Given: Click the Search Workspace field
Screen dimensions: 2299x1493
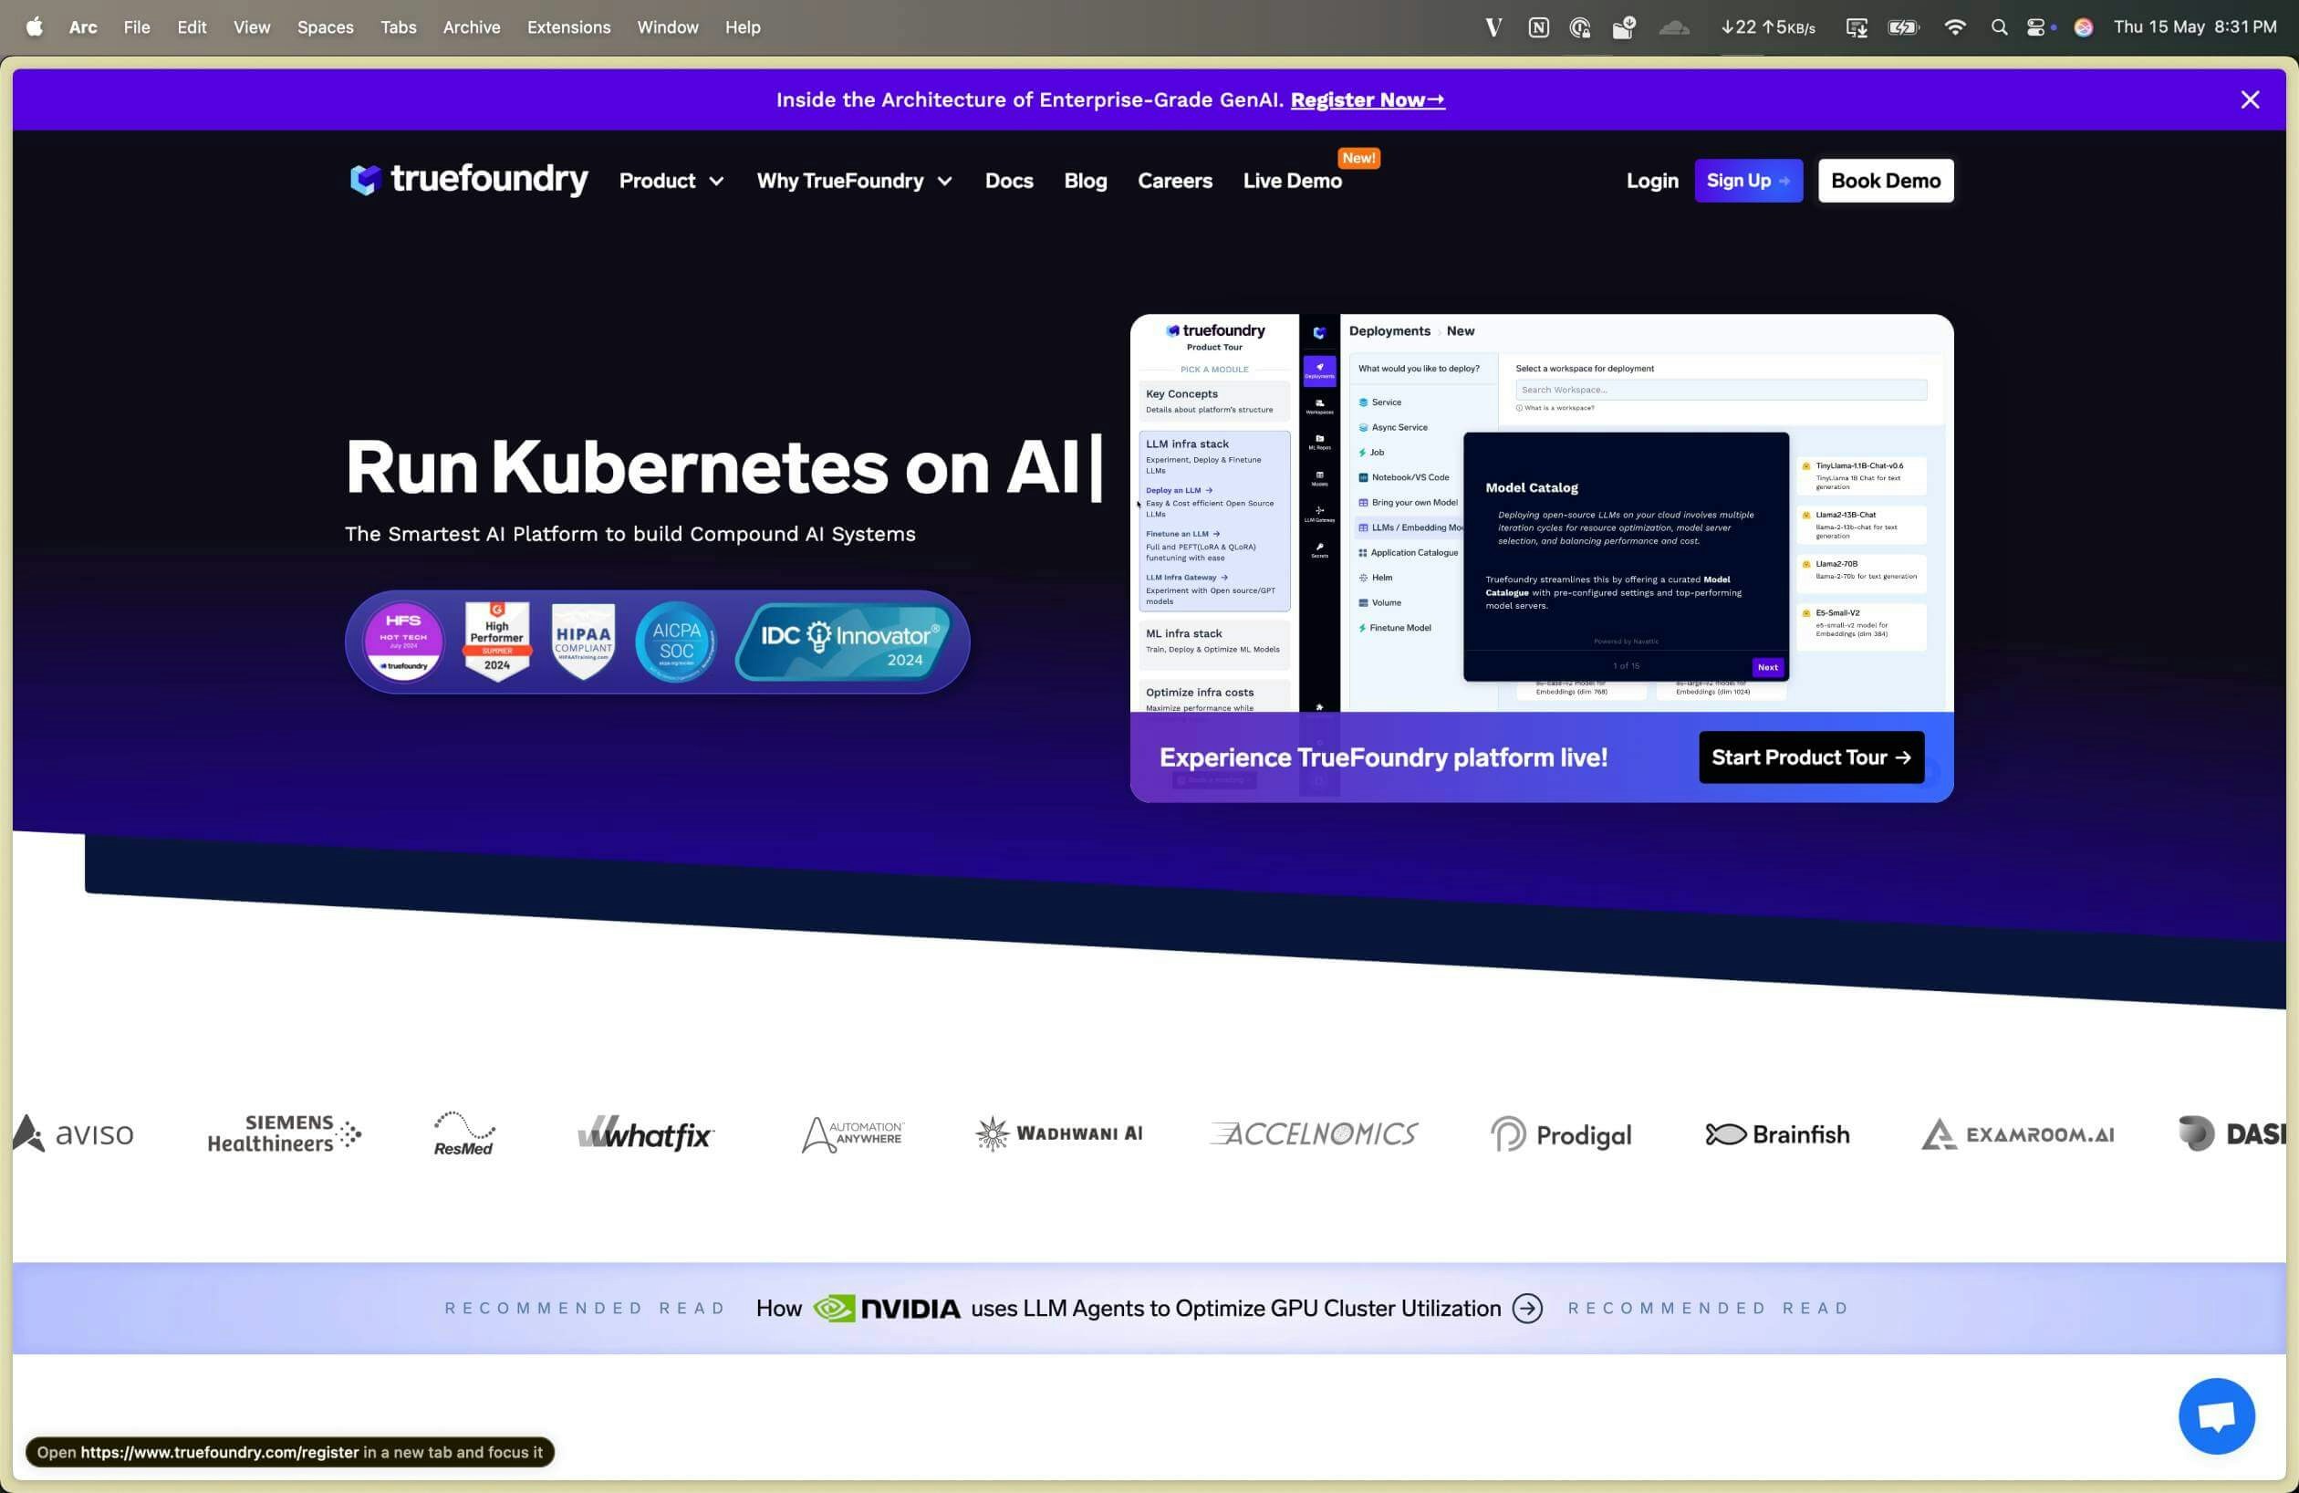Looking at the screenshot, I should tap(1721, 390).
